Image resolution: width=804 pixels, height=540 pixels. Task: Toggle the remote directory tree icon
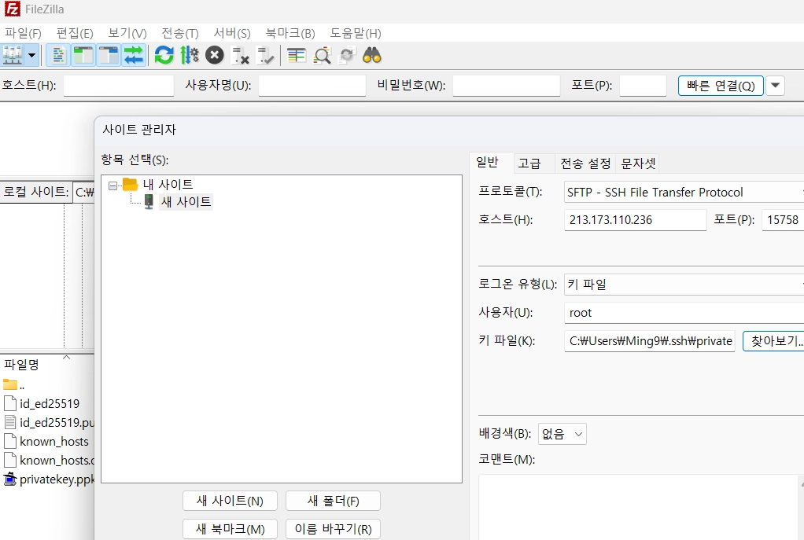tap(109, 55)
